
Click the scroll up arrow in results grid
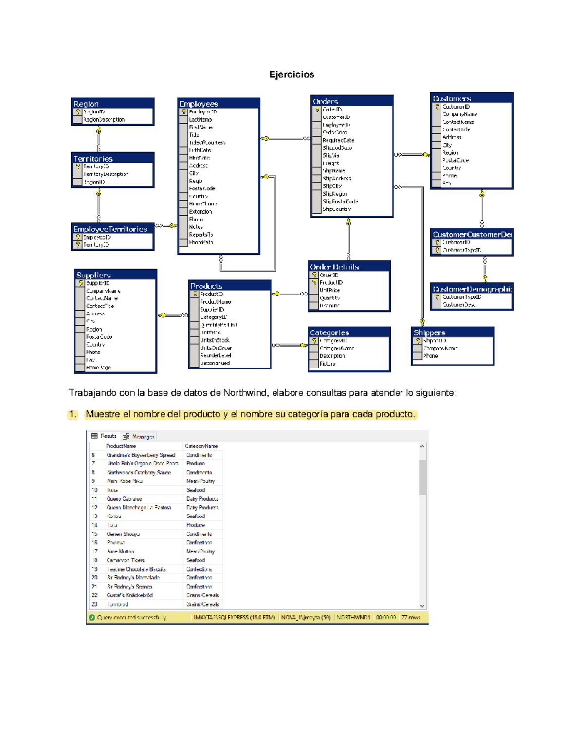422,446
